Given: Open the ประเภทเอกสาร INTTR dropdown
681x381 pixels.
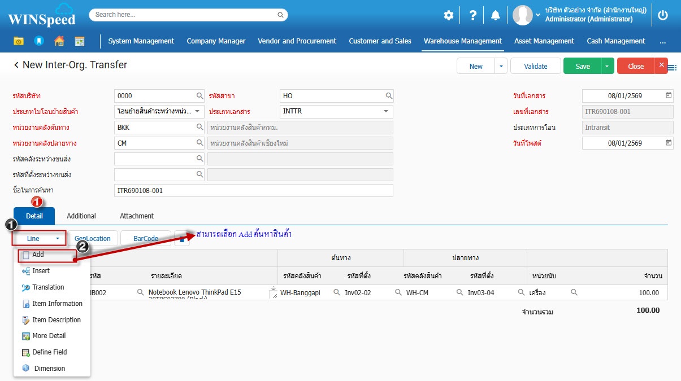Looking at the screenshot, I should tap(386, 111).
